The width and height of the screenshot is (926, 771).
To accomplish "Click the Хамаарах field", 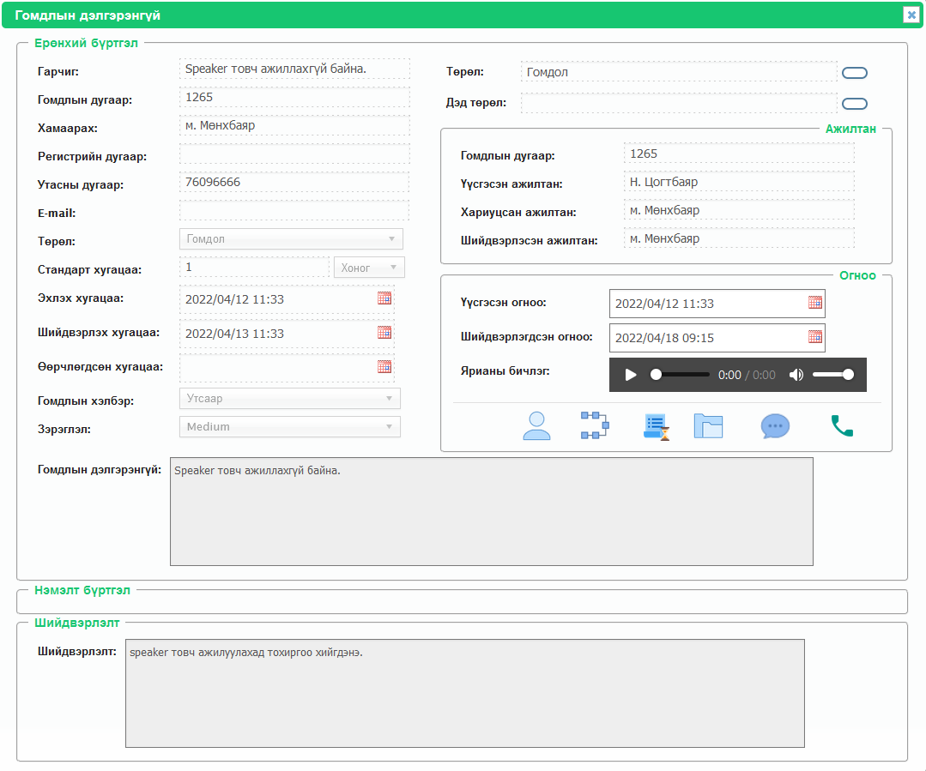I will click(x=294, y=125).
